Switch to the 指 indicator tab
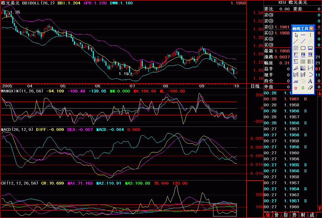The image size is (322, 218). point(285,215)
